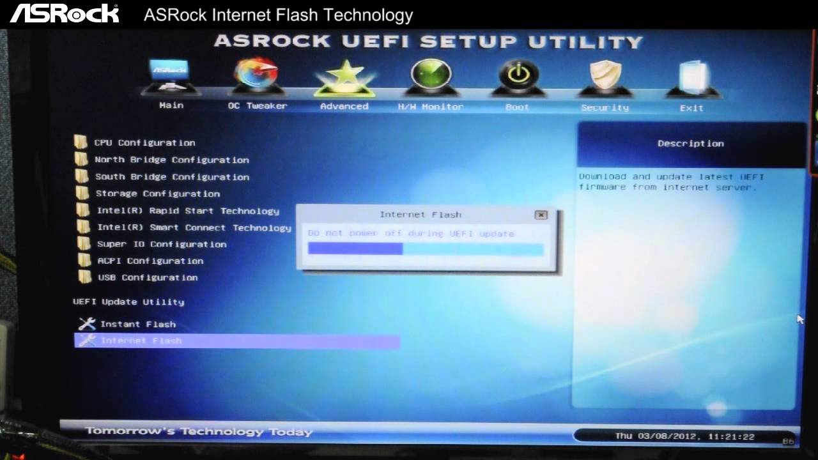This screenshot has width=818, height=460.
Task: Click folder icon beside Intel Rapid Start Technology
Action: [x=83, y=210]
